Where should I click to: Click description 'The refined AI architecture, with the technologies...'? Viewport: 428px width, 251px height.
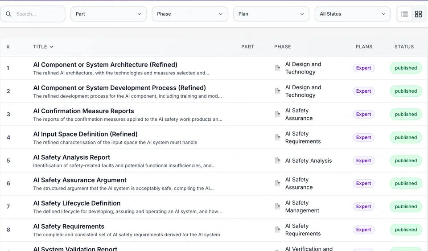pos(121,73)
